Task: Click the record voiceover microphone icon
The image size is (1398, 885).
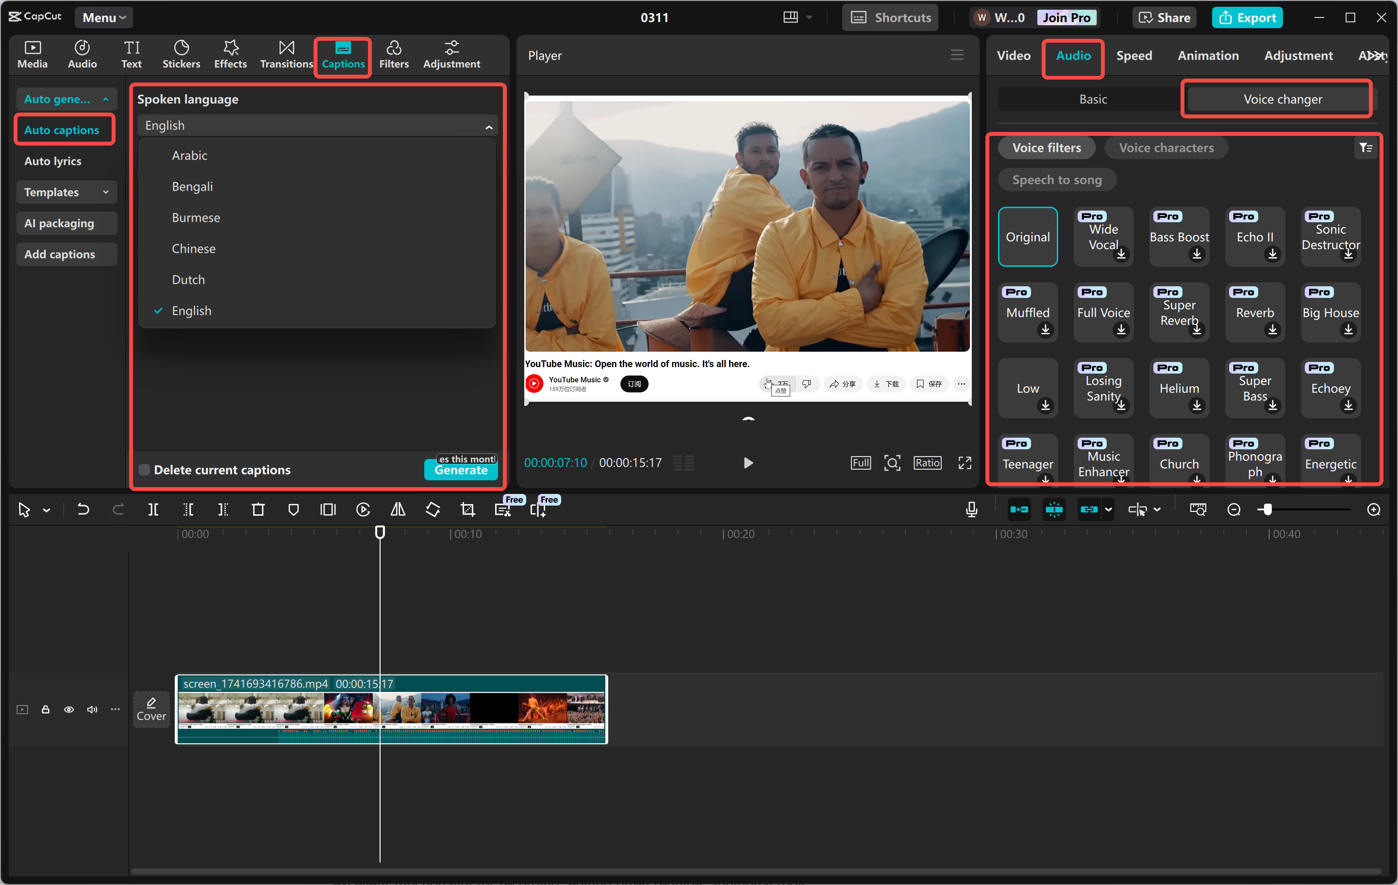Action: pos(971,509)
